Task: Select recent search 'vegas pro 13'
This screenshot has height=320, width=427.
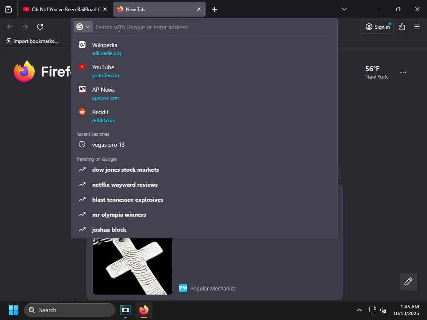Action: point(204,145)
